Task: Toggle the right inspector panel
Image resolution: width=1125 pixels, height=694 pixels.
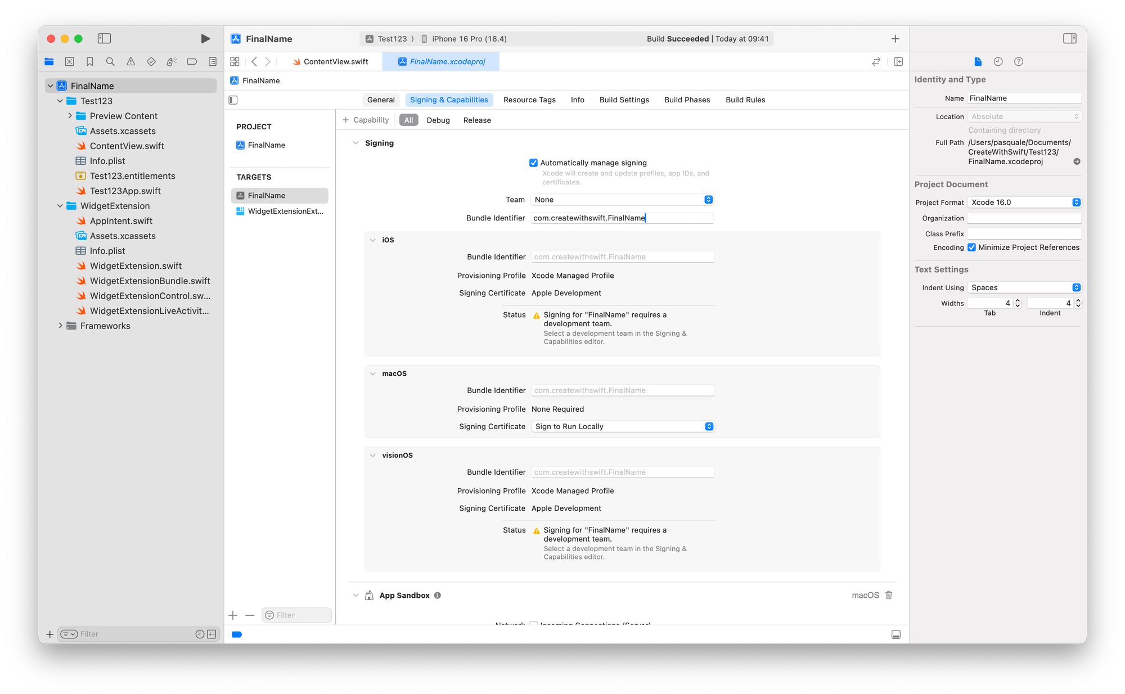Action: click(x=1069, y=39)
